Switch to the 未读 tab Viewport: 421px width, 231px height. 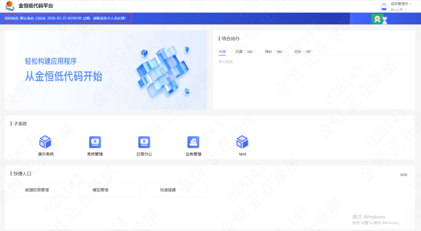222,52
